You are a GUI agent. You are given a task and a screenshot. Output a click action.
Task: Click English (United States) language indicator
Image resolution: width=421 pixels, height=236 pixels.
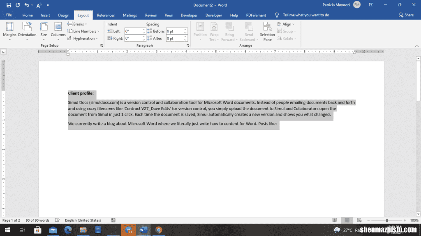pos(83,220)
